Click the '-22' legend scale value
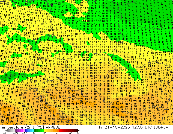This screenshot has width=173, height=134. (16, 133)
